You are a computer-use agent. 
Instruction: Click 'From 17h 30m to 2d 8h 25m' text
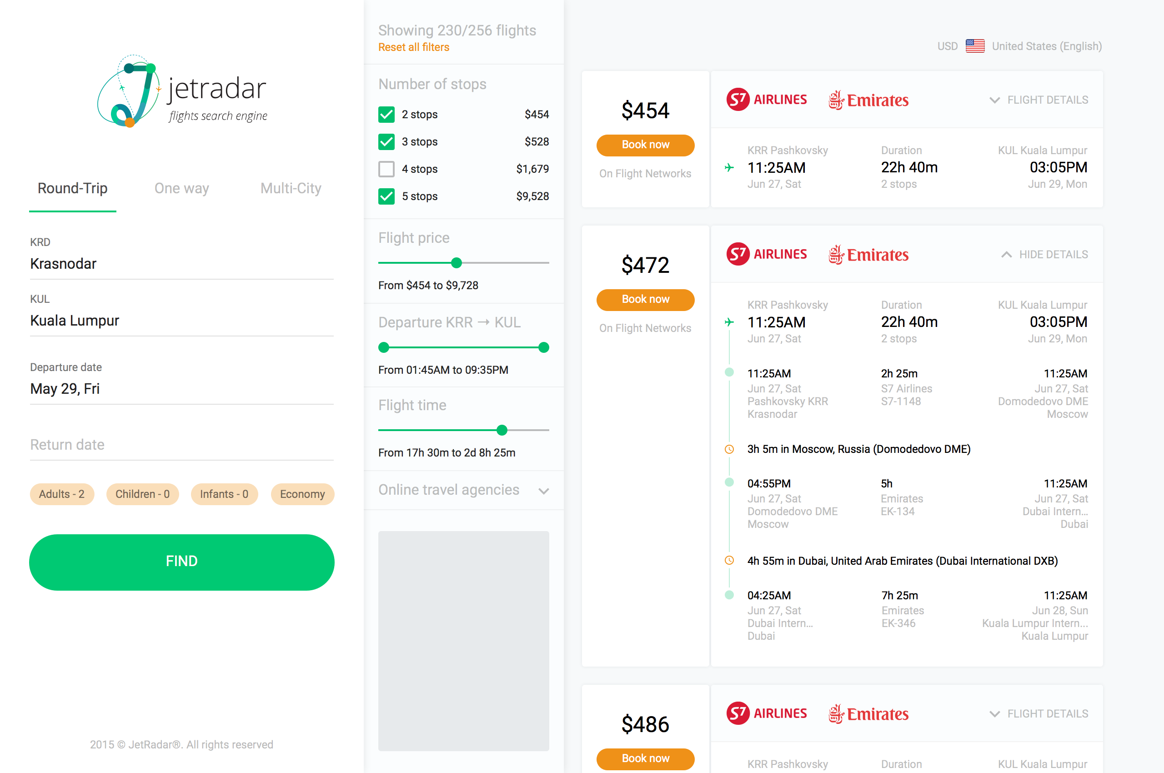(447, 452)
